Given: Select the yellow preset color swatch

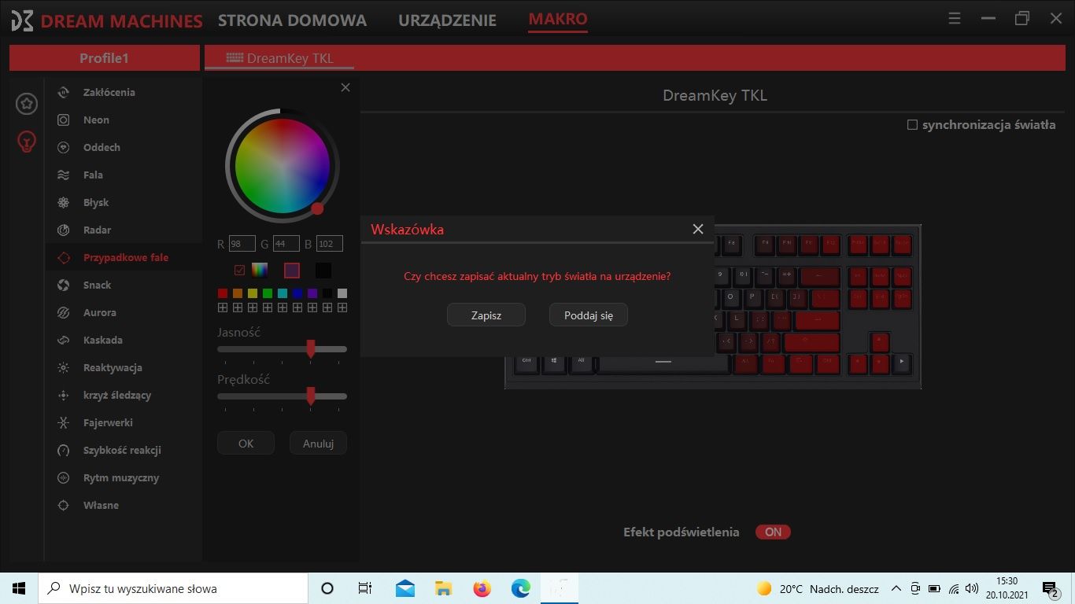Looking at the screenshot, I should coord(253,293).
